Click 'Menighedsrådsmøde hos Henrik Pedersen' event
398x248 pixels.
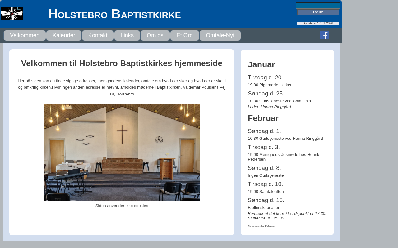[x=284, y=157]
